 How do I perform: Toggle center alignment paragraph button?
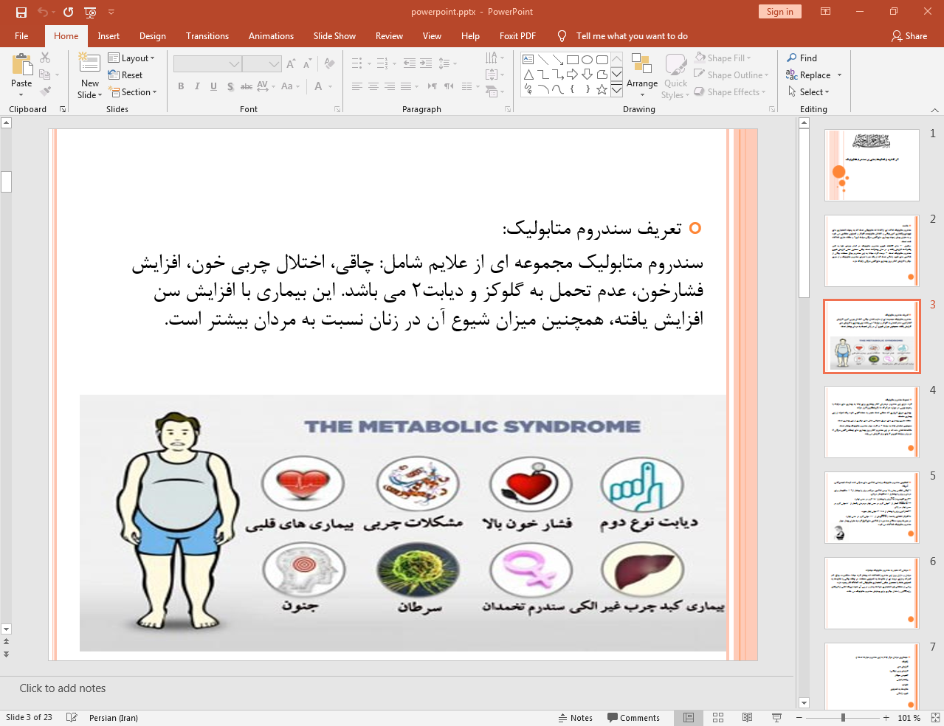point(373,86)
